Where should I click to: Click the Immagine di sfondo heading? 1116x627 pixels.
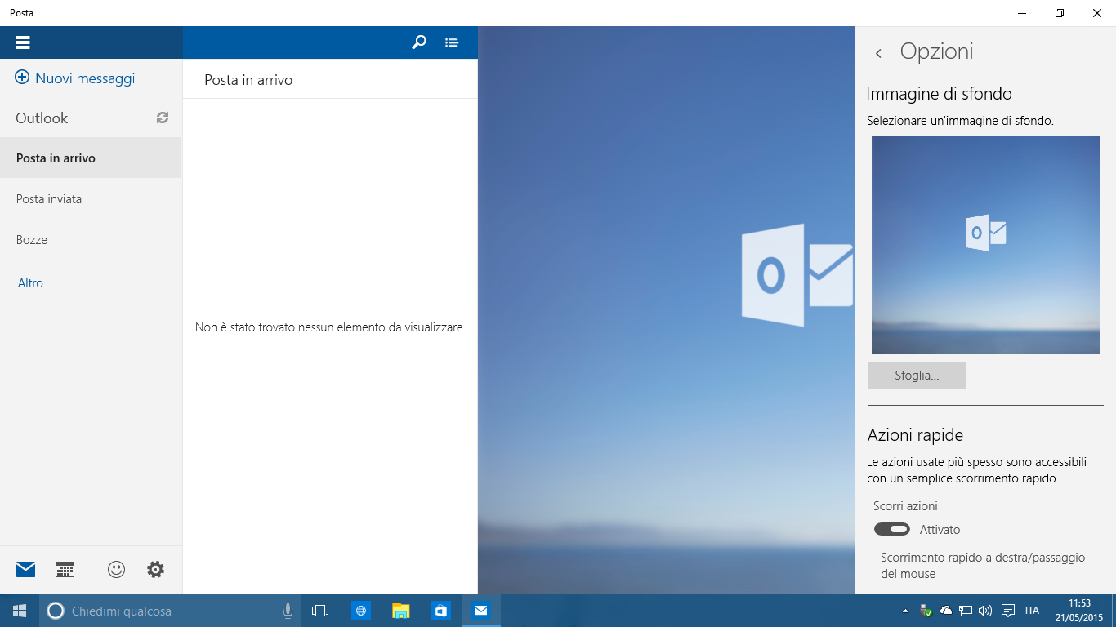pos(939,93)
